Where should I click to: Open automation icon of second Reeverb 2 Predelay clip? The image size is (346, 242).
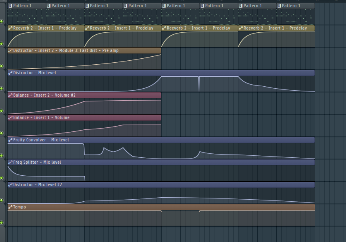click(x=87, y=28)
